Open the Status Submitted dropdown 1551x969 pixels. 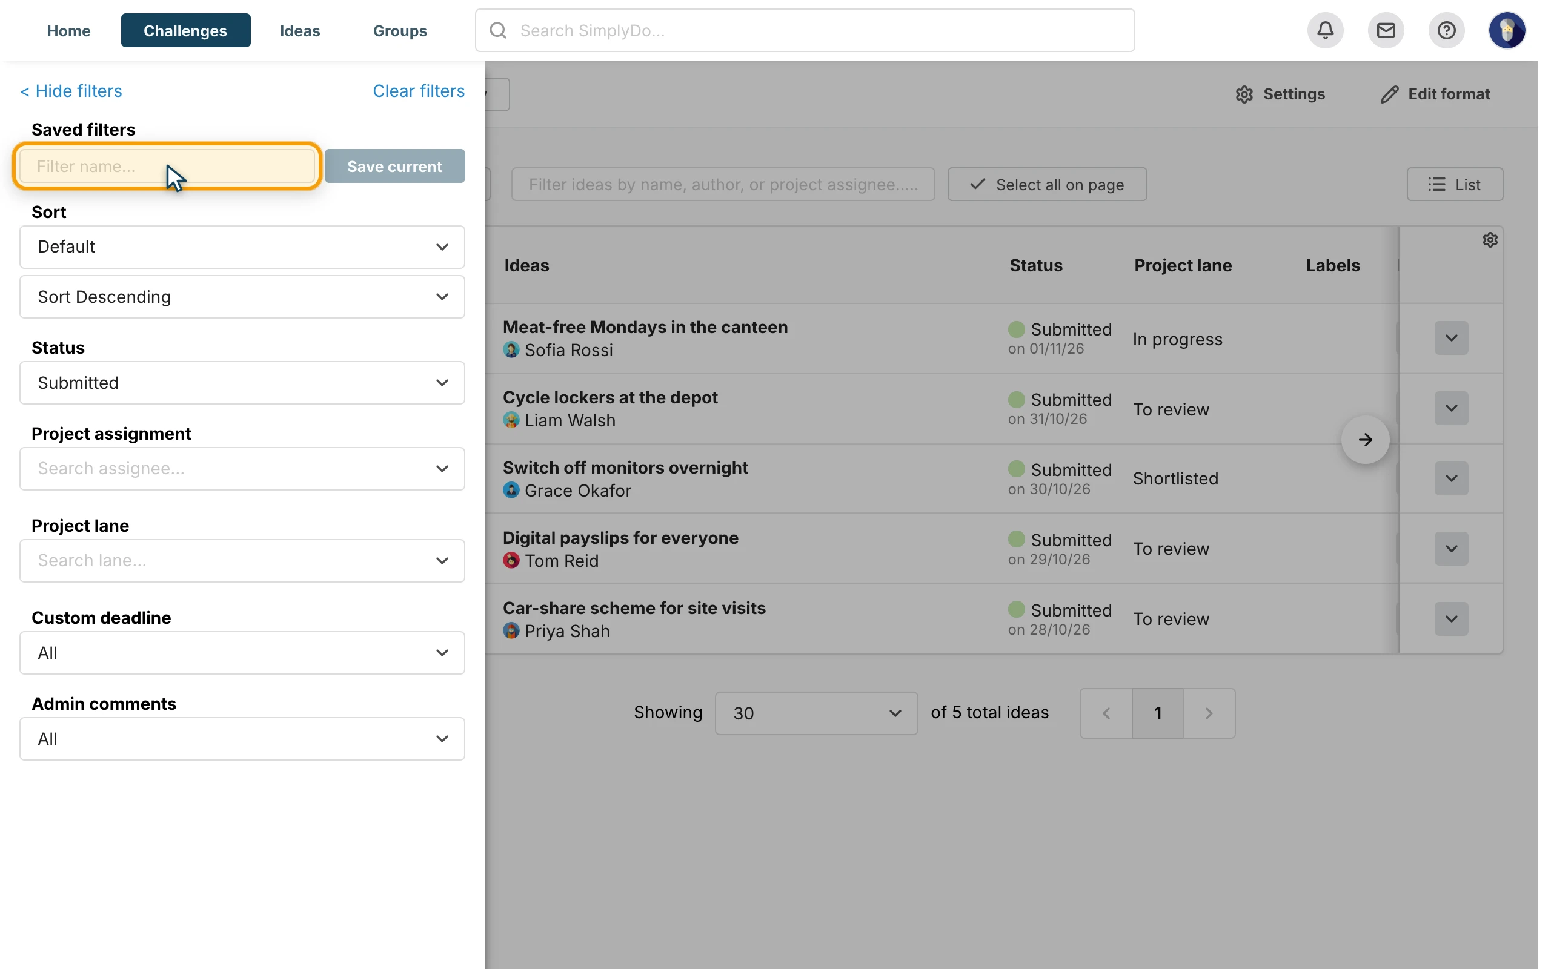click(242, 383)
